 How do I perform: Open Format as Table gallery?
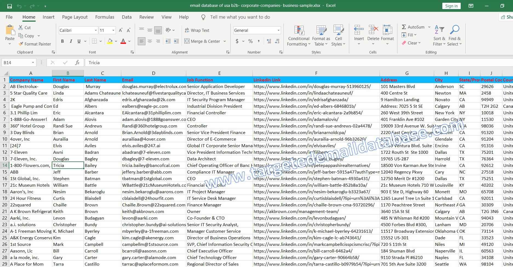(321, 36)
